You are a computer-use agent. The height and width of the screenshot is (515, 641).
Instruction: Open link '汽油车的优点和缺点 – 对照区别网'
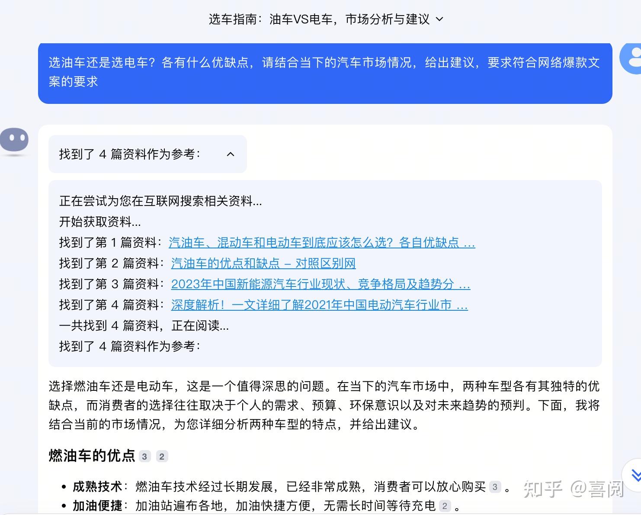click(263, 263)
